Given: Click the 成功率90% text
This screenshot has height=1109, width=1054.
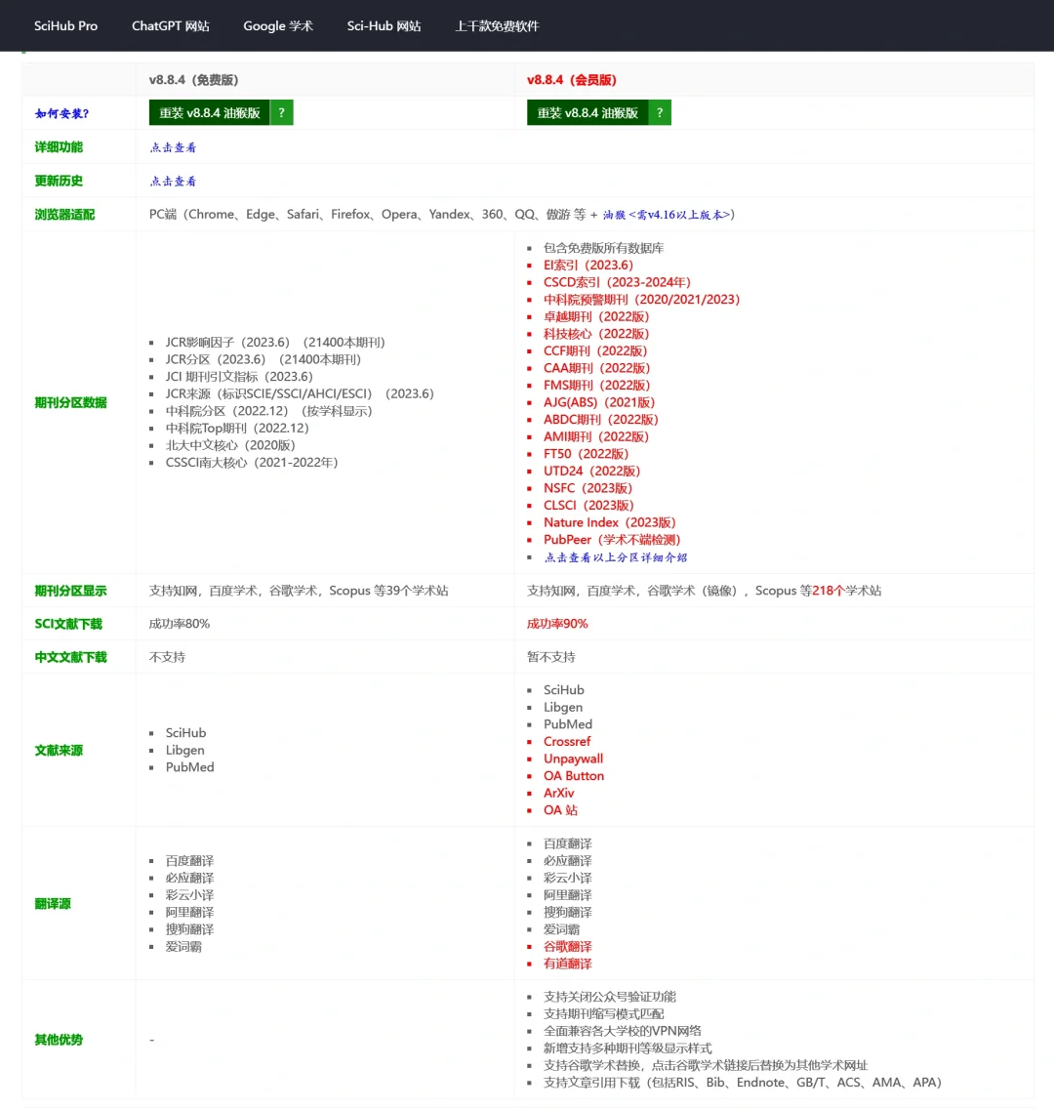Looking at the screenshot, I should [x=557, y=624].
